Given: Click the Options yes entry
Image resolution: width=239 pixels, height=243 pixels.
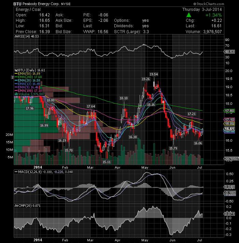Looking at the screenshot, I should click(x=131, y=20).
